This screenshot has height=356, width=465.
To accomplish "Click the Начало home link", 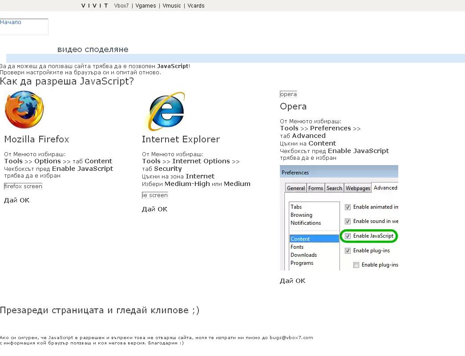I will 11,22.
